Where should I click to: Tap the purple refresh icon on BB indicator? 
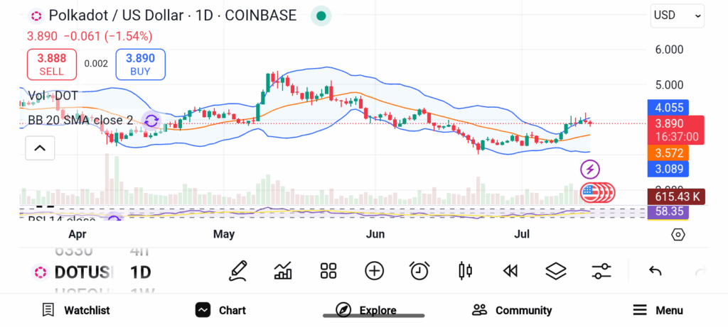pyautogui.click(x=151, y=121)
